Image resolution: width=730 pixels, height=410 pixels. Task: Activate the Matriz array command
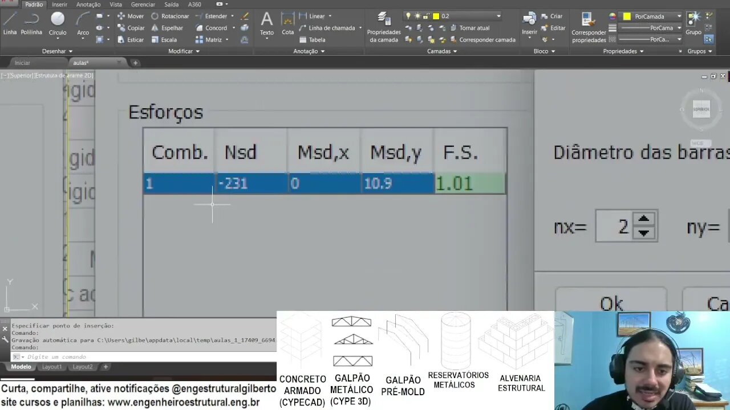(x=209, y=40)
